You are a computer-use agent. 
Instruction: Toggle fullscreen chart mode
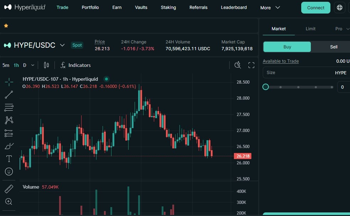tap(251, 65)
